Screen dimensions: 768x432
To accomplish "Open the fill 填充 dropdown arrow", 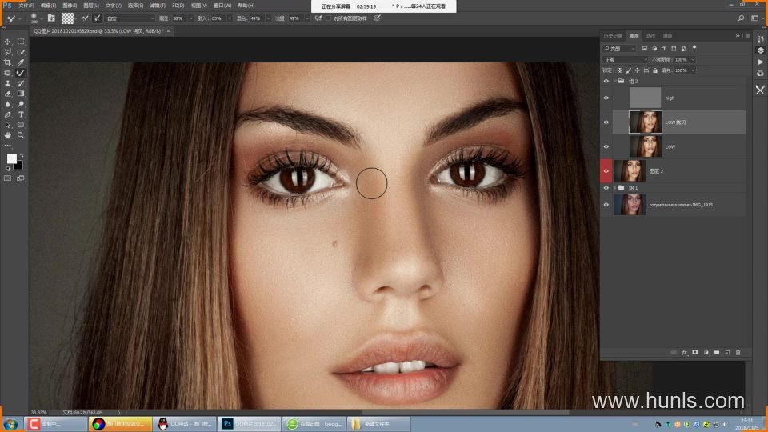I will pos(693,70).
